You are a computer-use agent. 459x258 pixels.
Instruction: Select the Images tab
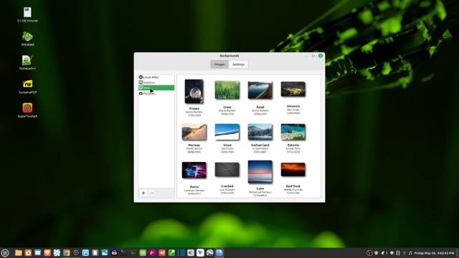(x=219, y=64)
